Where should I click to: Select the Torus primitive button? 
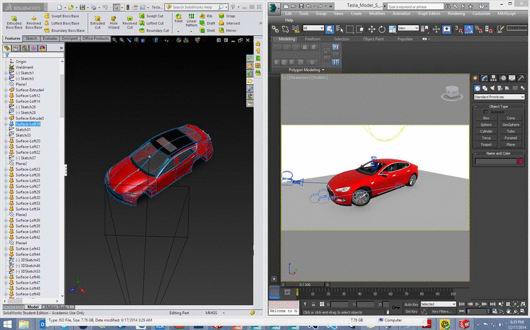pyautogui.click(x=486, y=138)
